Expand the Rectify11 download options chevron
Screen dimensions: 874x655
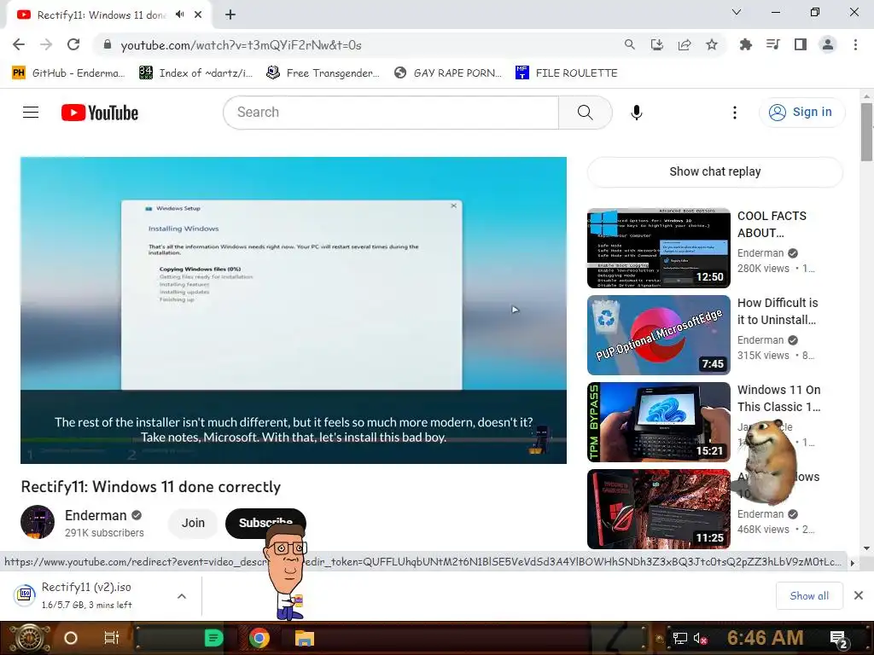(x=182, y=596)
